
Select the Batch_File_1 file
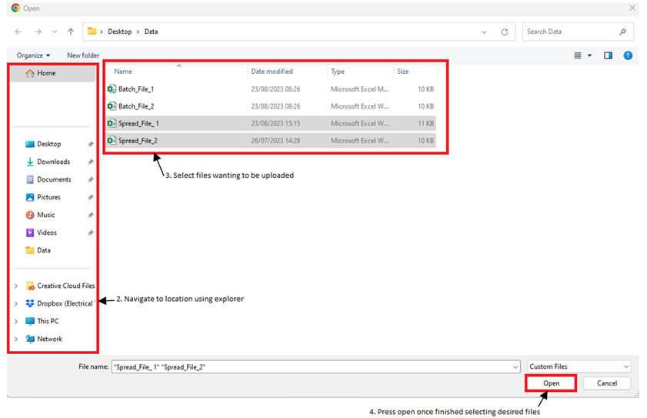pos(271,89)
